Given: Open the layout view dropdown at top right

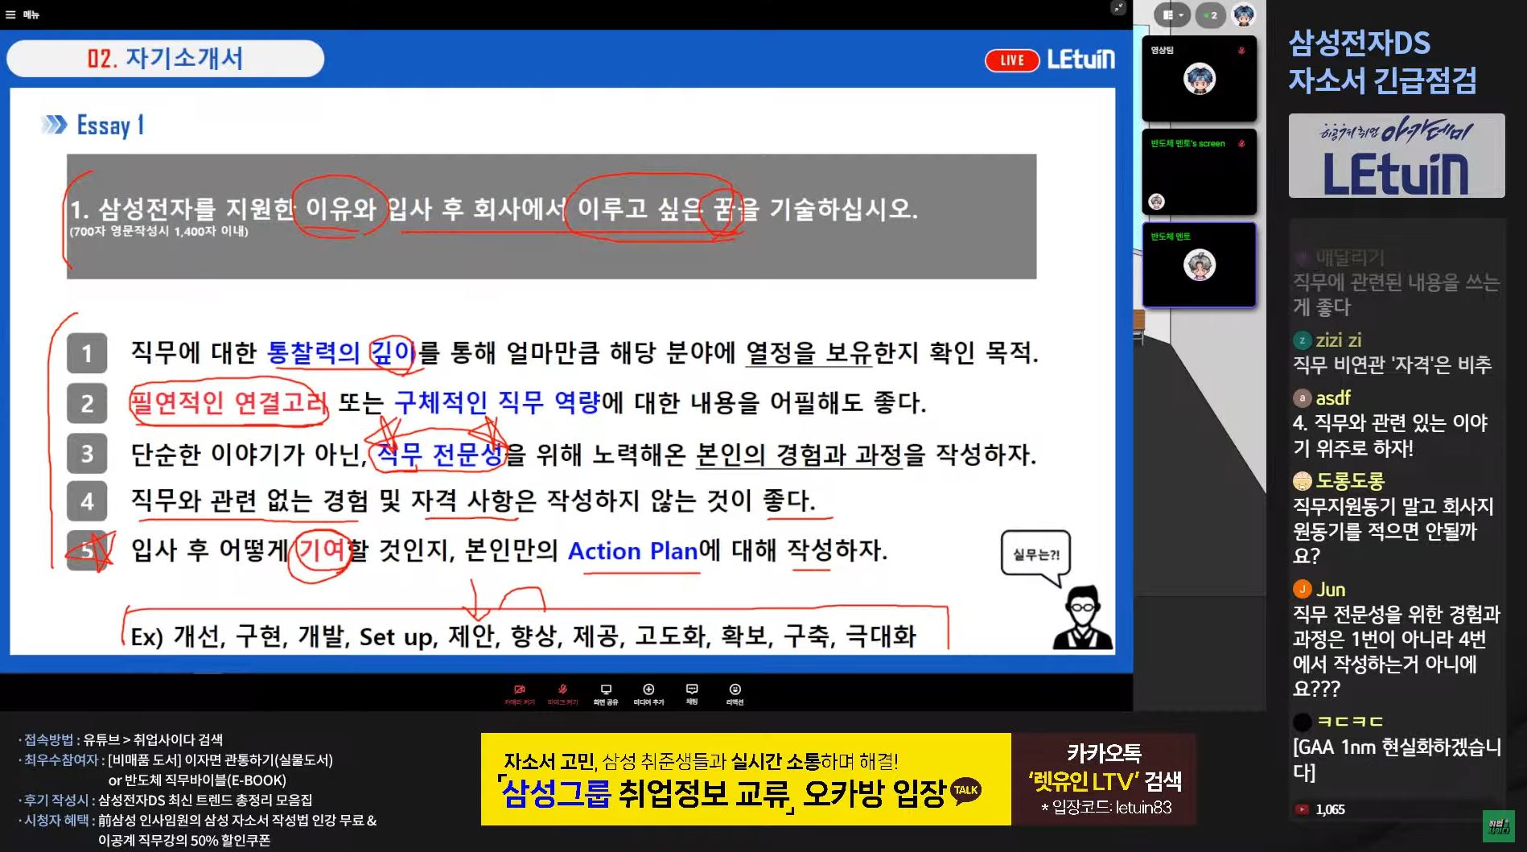Looking at the screenshot, I should pyautogui.click(x=1171, y=14).
